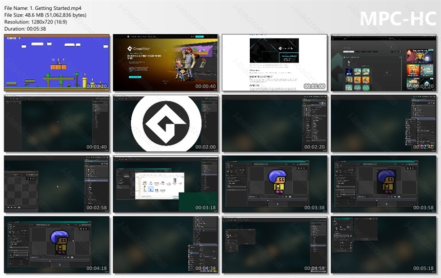The height and width of the screenshot is (278, 441).
Task: Select the frame stamped 00:02:40
Action: (384, 123)
